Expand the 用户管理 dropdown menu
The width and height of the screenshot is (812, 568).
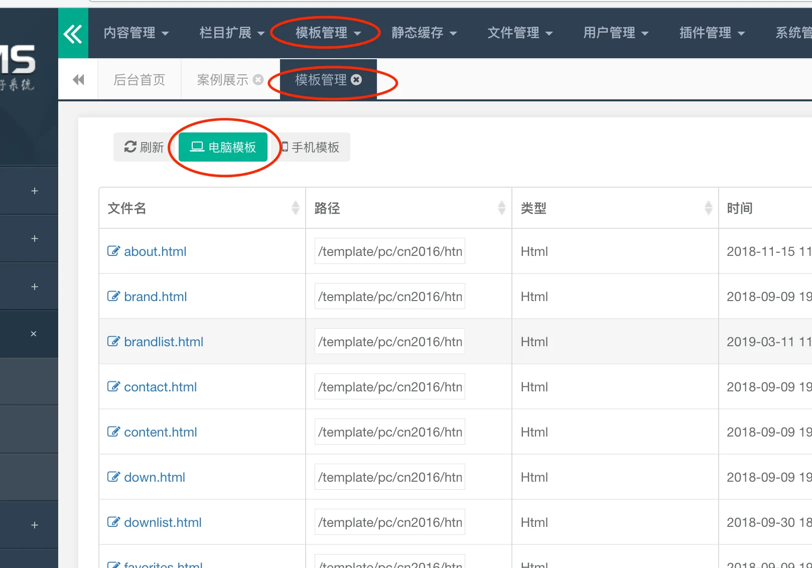point(616,33)
